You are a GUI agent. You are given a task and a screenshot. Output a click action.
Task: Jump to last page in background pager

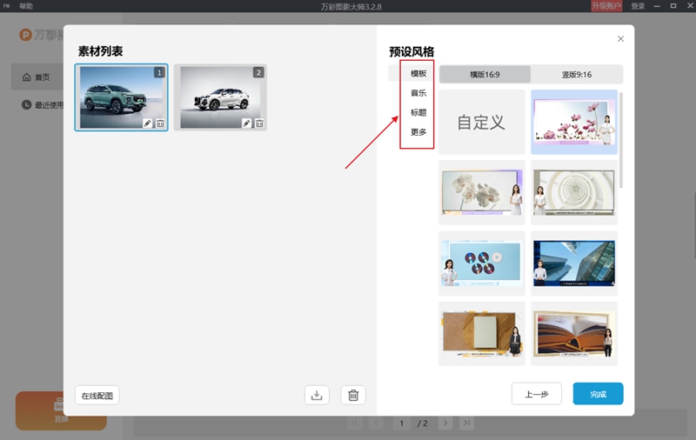tap(466, 423)
